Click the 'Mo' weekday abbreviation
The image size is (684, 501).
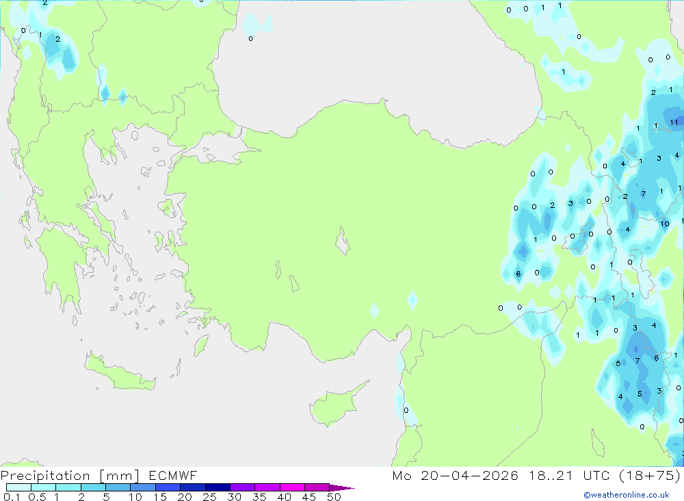402,475
